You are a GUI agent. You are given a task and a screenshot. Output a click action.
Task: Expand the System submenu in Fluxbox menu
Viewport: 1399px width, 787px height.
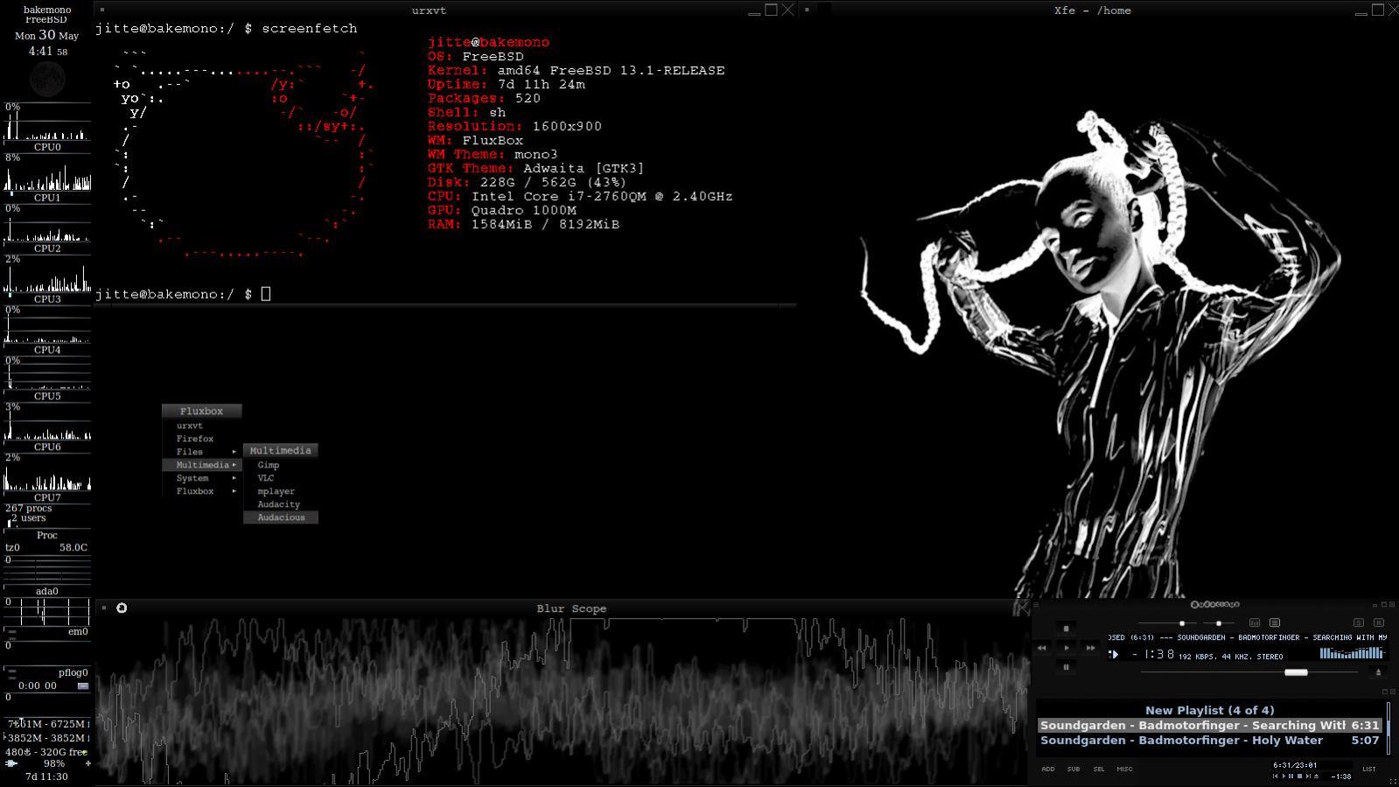pos(201,478)
